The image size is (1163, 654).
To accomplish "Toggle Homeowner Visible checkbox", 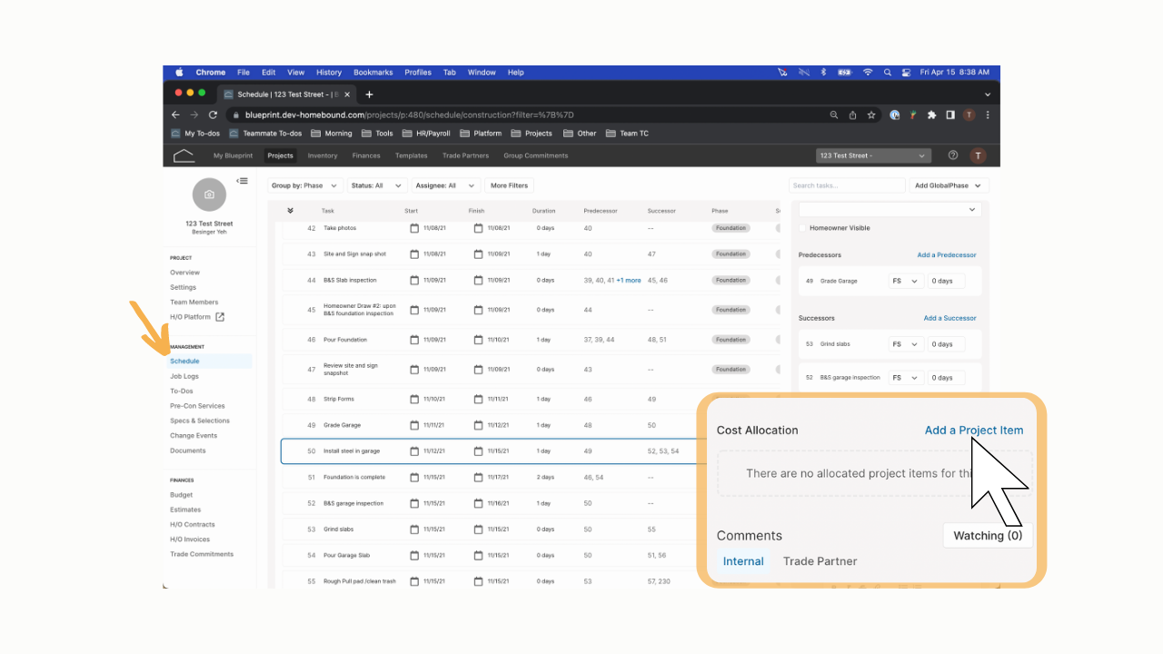I will (x=802, y=228).
